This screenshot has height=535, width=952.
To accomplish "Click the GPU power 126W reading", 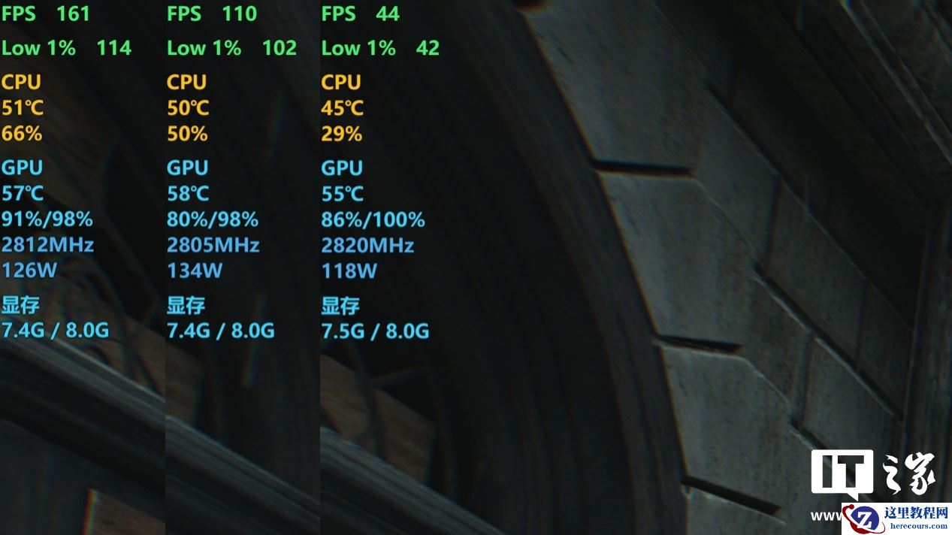I will 29,271.
